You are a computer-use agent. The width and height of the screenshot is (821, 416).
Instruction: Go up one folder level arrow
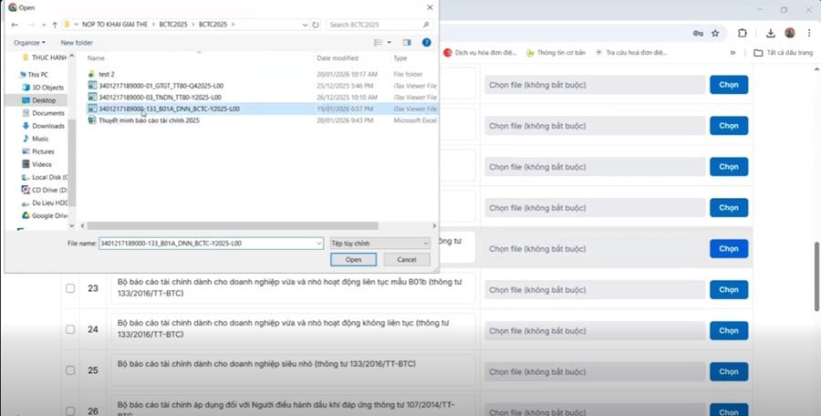coord(55,25)
